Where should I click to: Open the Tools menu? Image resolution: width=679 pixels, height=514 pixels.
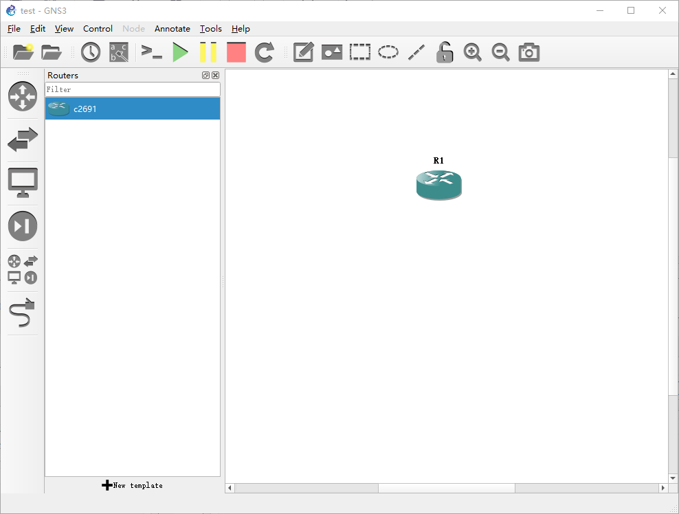click(211, 29)
